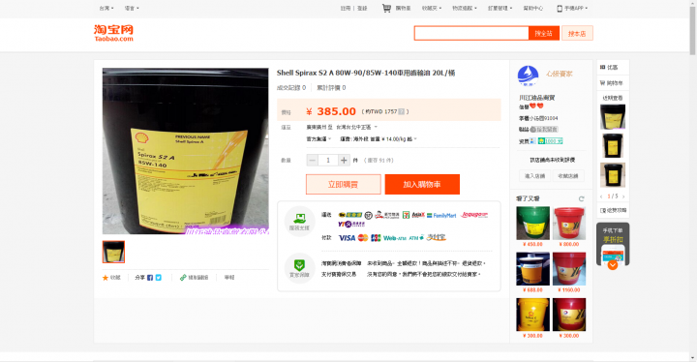Click the coupon icon in right sidebar

point(603,67)
